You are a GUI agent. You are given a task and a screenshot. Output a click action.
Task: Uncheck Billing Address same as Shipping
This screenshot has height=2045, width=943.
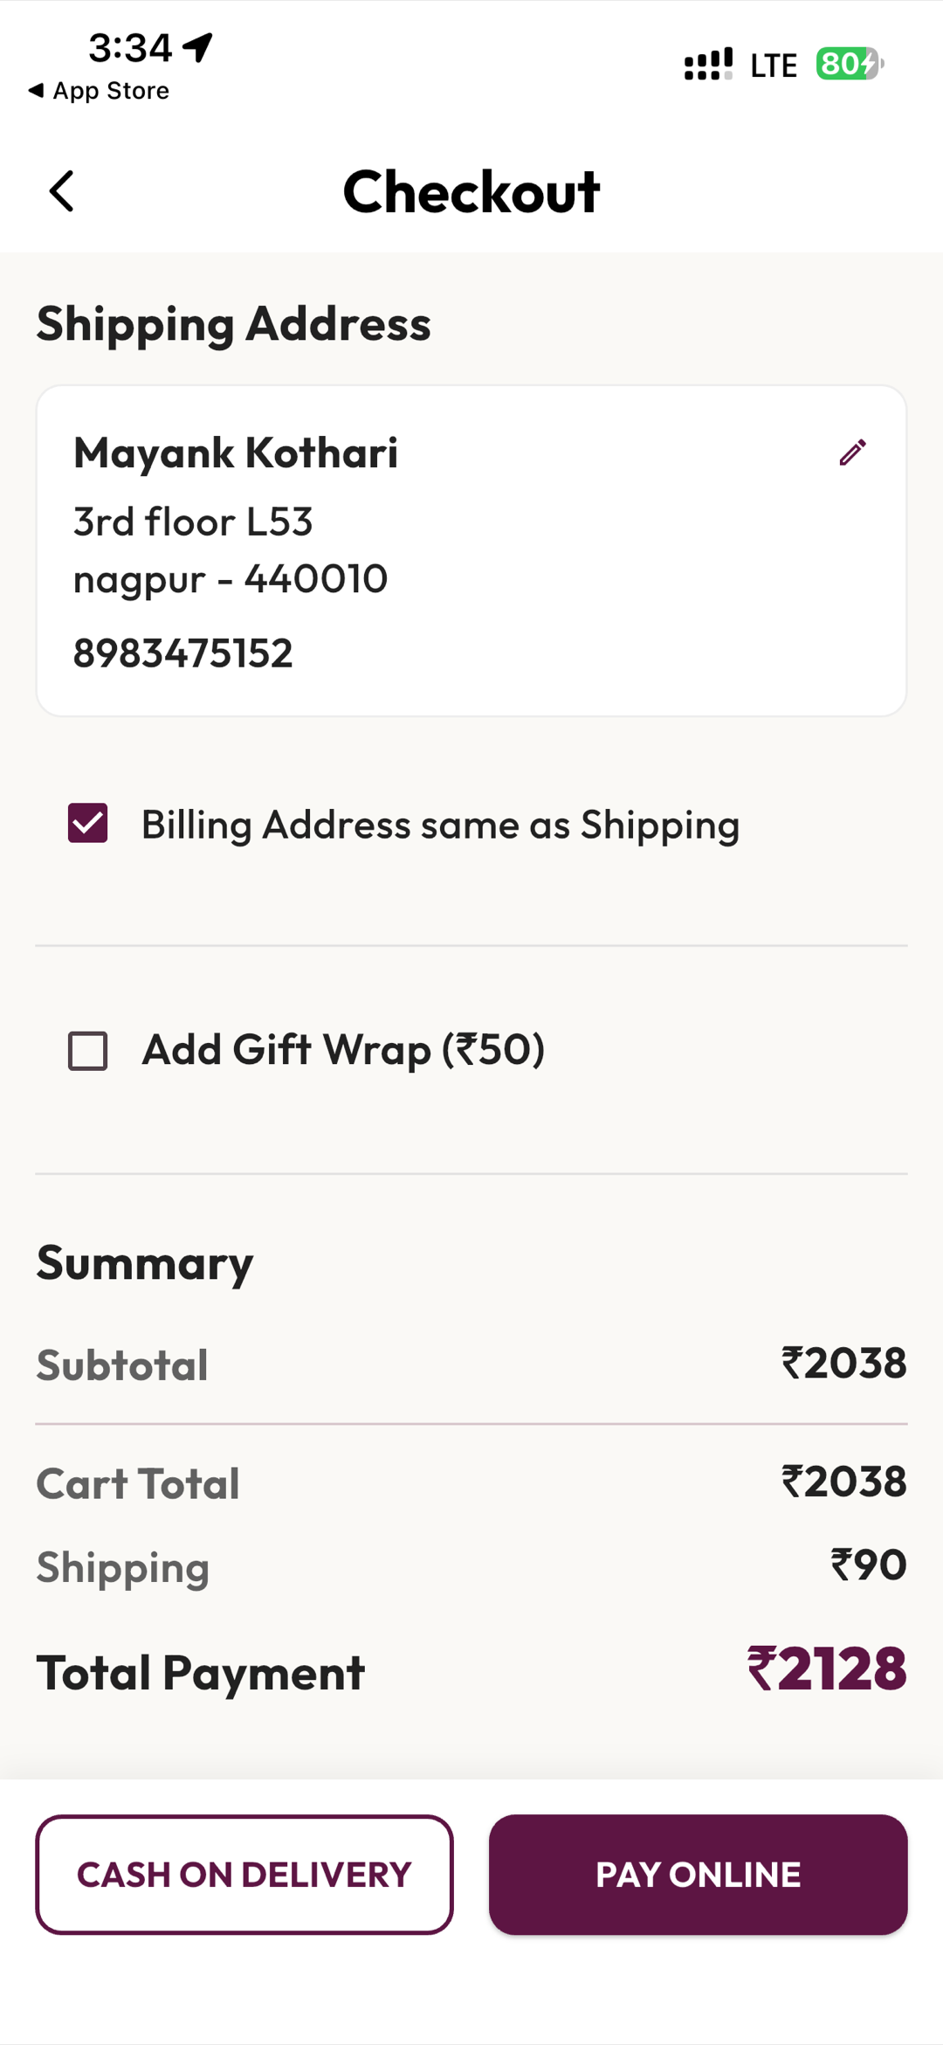pos(88,823)
